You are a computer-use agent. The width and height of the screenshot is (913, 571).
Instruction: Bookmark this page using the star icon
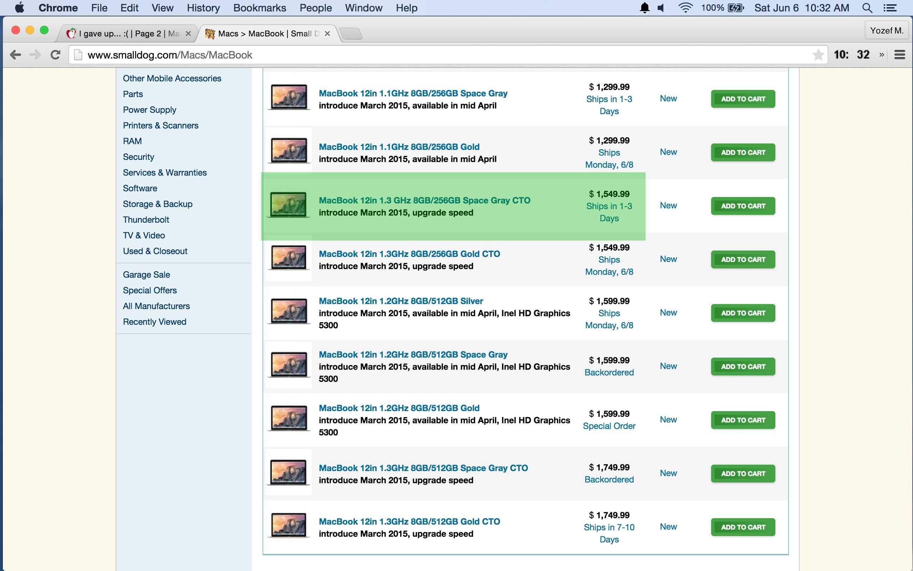coord(818,55)
